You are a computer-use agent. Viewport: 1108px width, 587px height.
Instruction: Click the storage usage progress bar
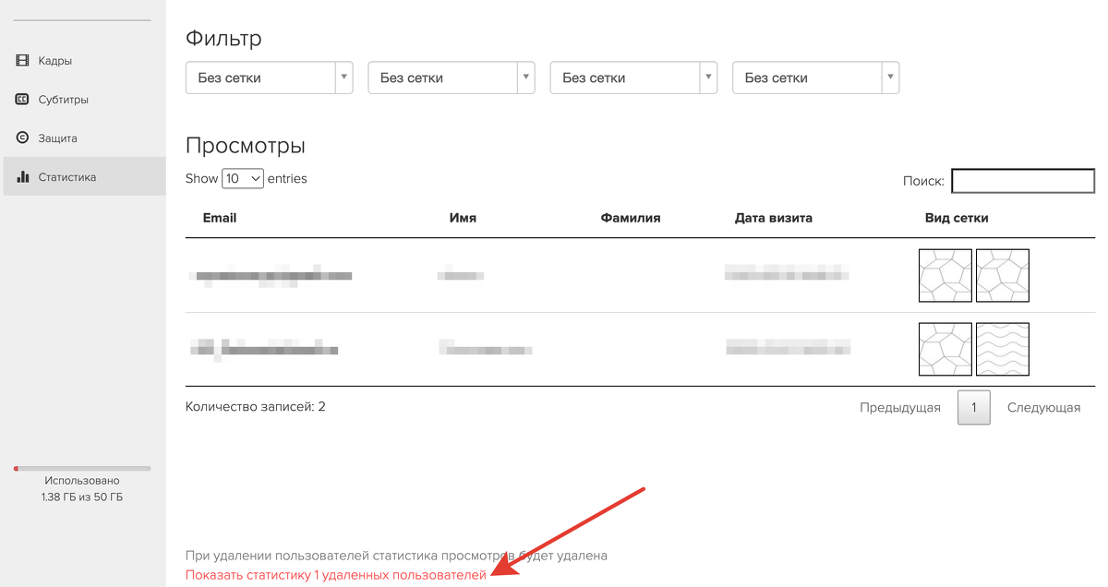[82, 469]
